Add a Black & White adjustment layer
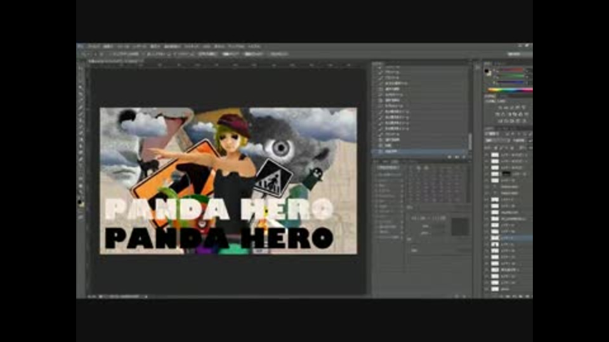The width and height of the screenshot is (609, 342). pos(509,115)
